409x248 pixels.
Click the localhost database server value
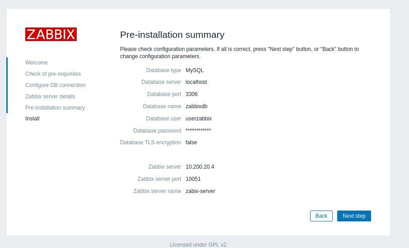click(x=196, y=82)
